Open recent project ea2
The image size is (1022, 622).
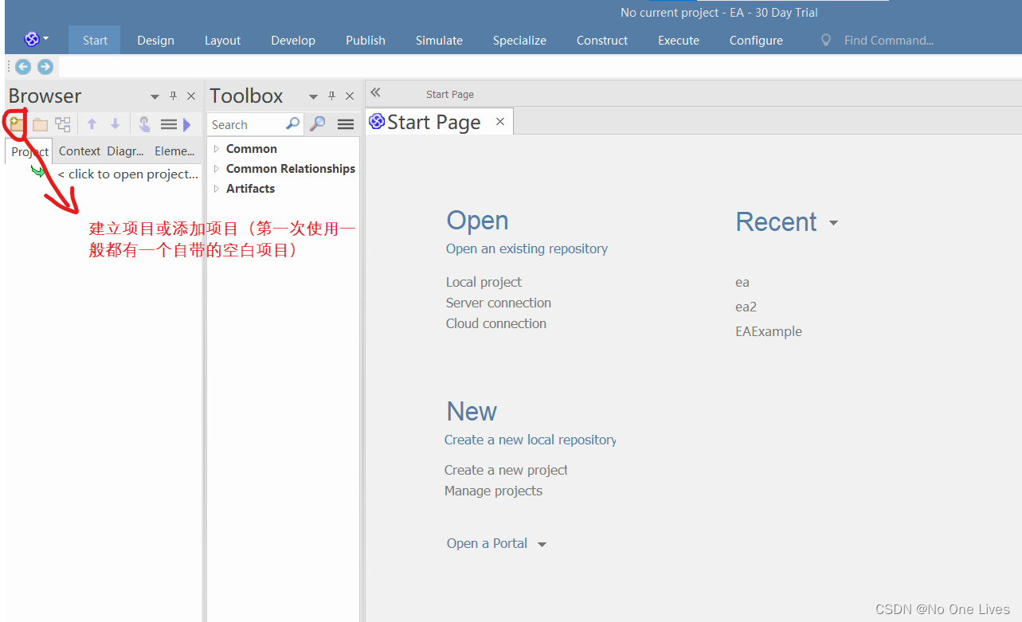click(746, 307)
